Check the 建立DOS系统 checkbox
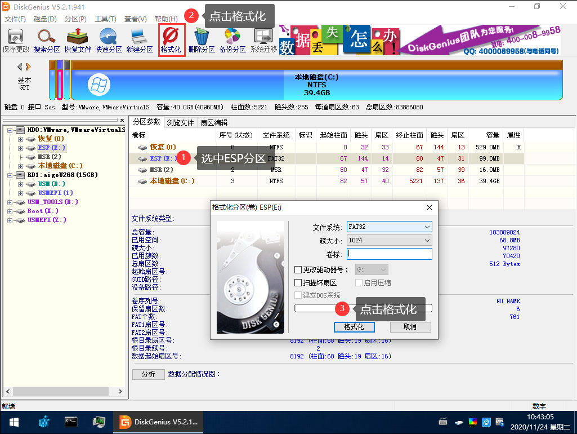Viewport: 577px width, 434px height. click(x=298, y=295)
